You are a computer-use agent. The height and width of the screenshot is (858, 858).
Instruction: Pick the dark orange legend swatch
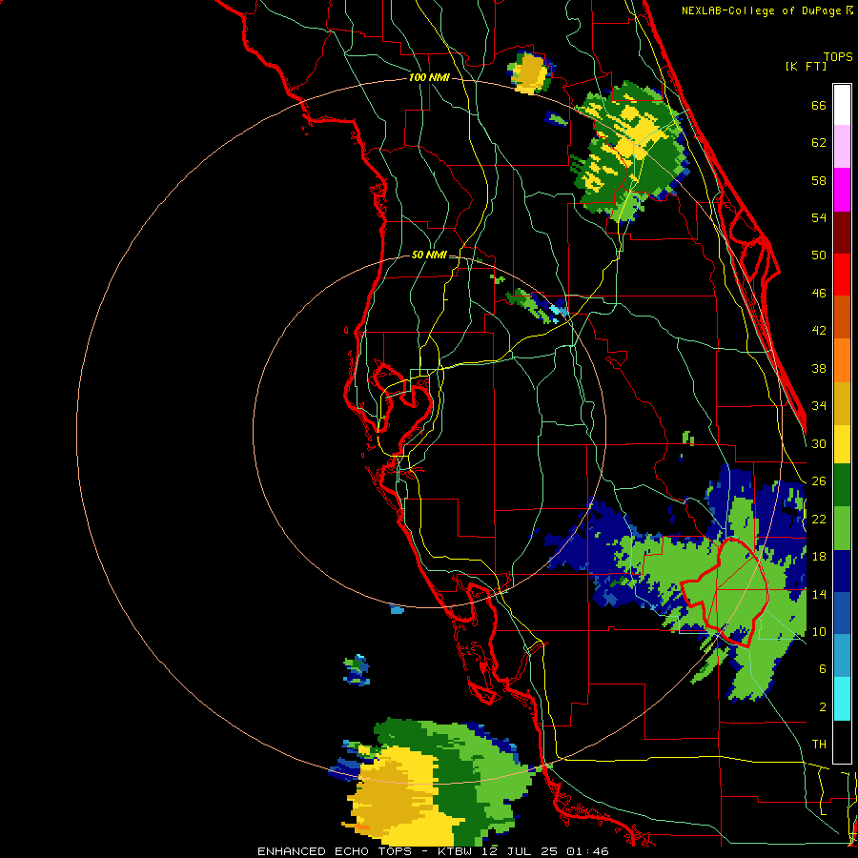pyautogui.click(x=842, y=317)
